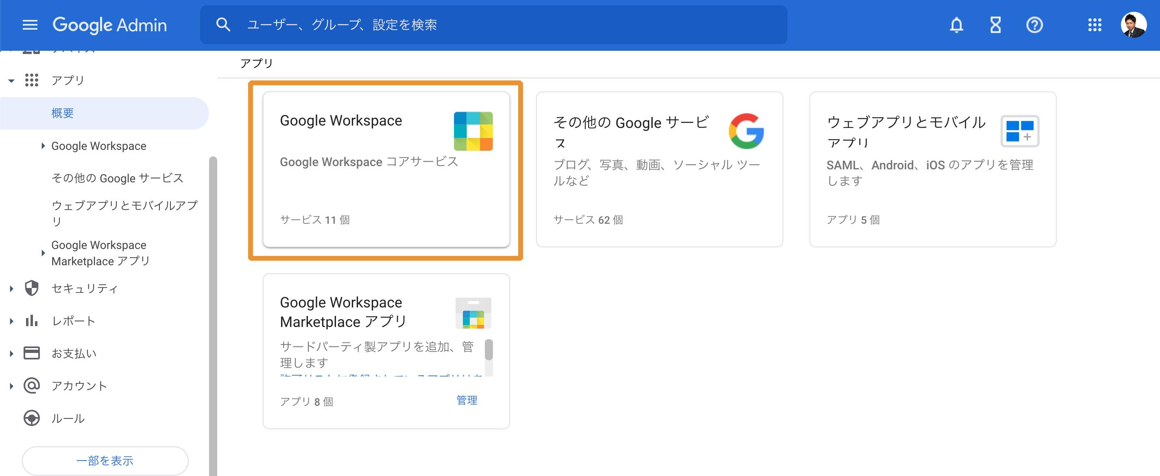Expand Google Workspace Marketplace アプリ subtree
Viewport: 1160px width, 476px height.
(x=43, y=253)
